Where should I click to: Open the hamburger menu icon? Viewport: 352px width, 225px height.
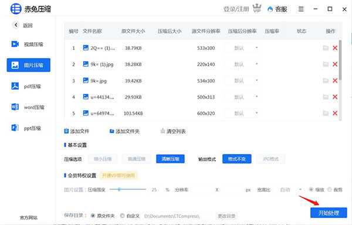tap(301, 9)
